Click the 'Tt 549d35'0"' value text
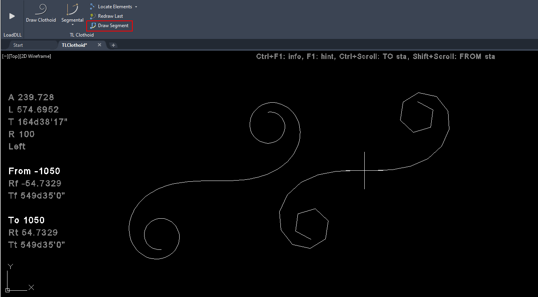 pos(37,245)
